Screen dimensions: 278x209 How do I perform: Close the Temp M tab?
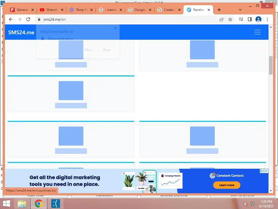(x=91, y=10)
